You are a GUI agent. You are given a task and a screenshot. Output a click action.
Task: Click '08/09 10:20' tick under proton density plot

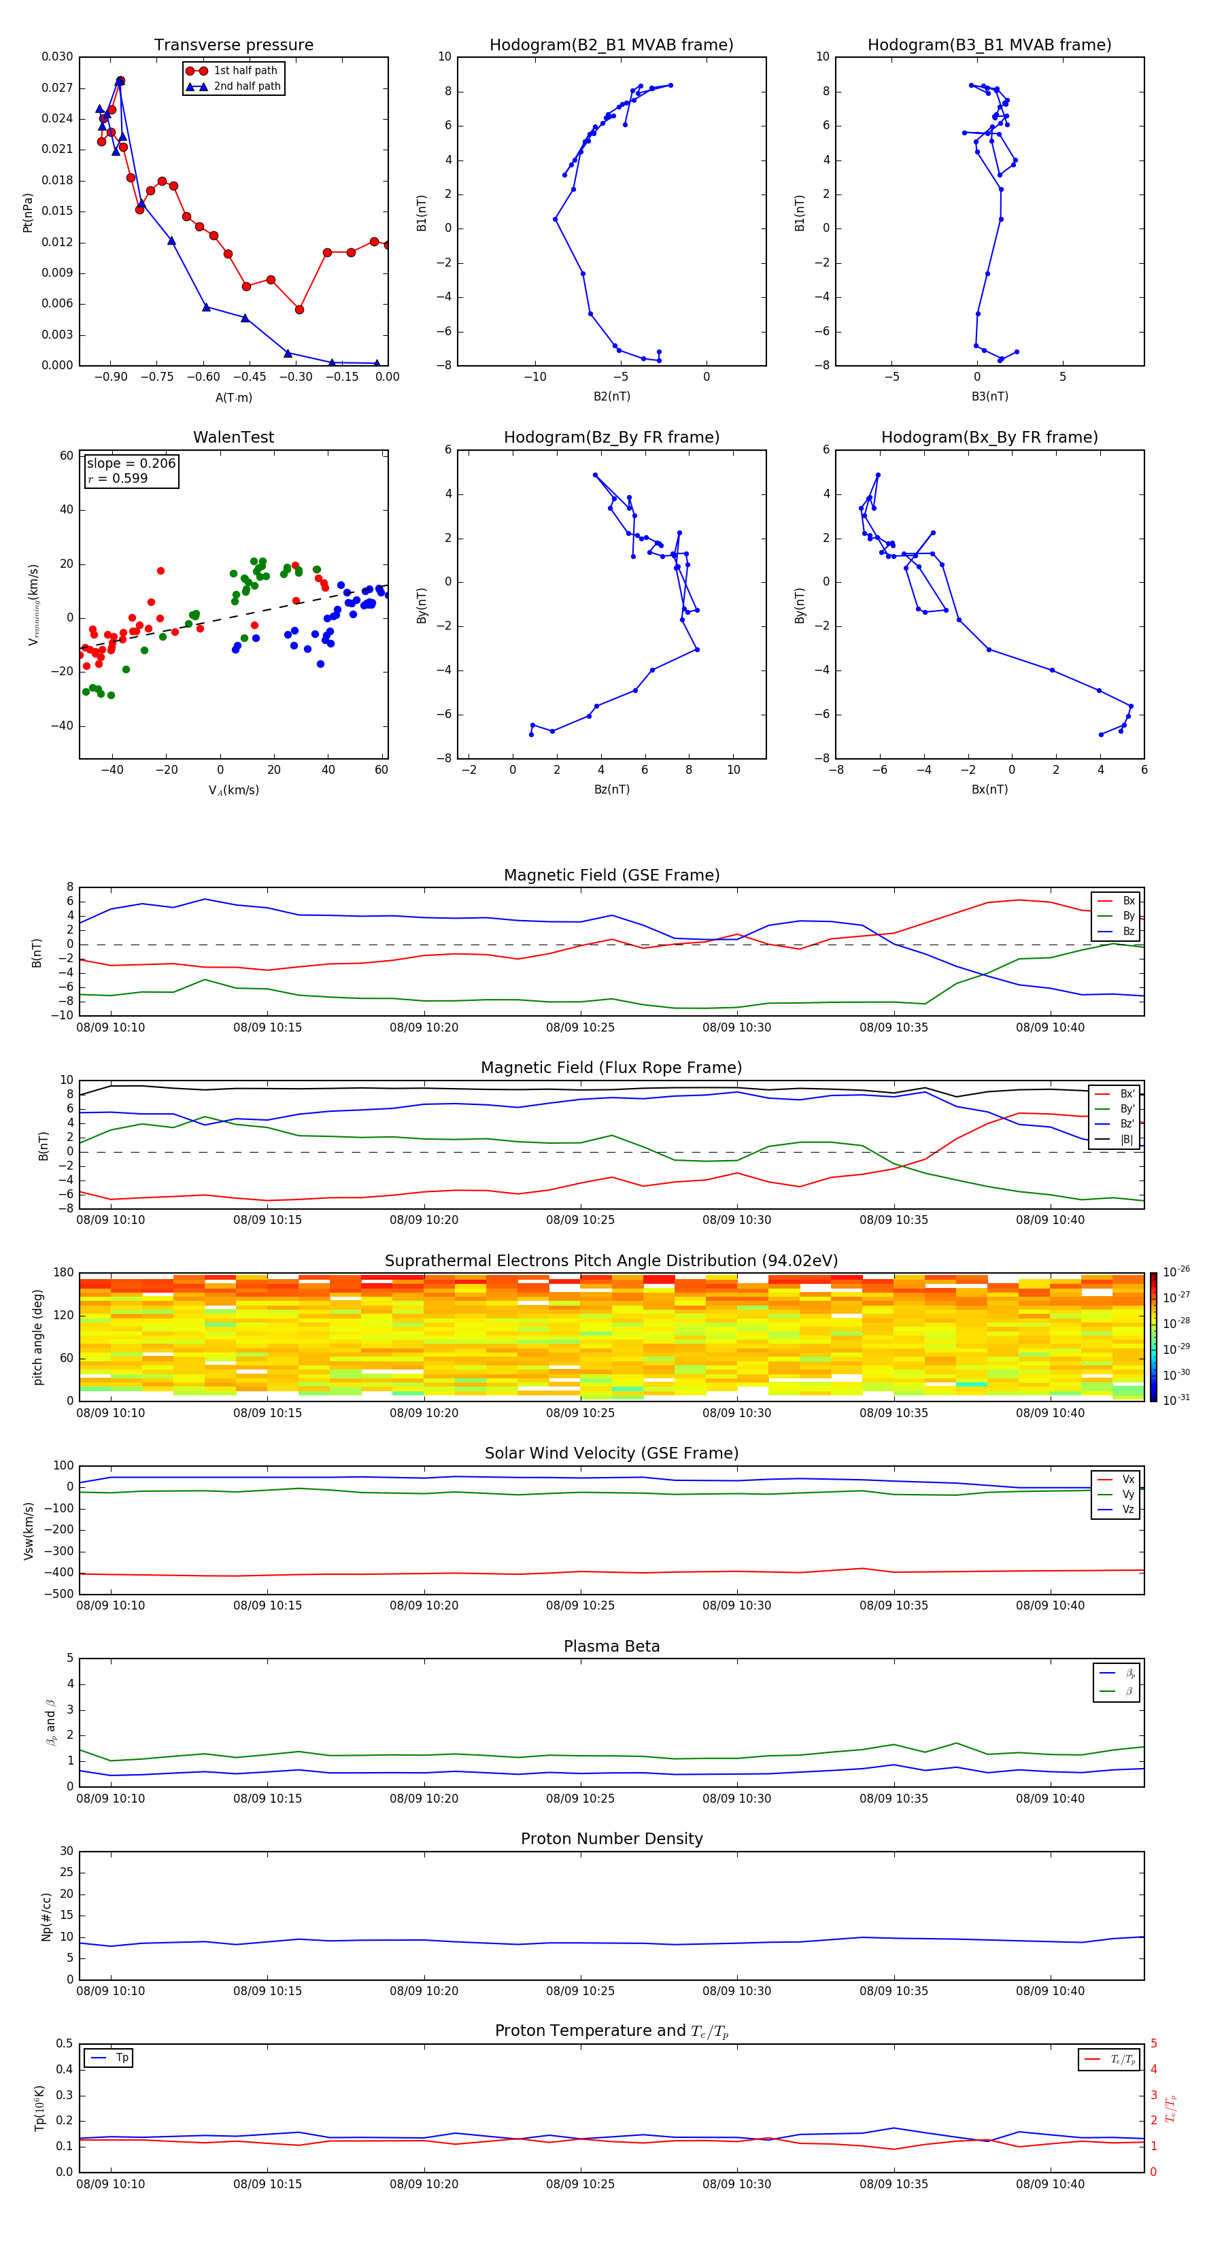point(424,1991)
